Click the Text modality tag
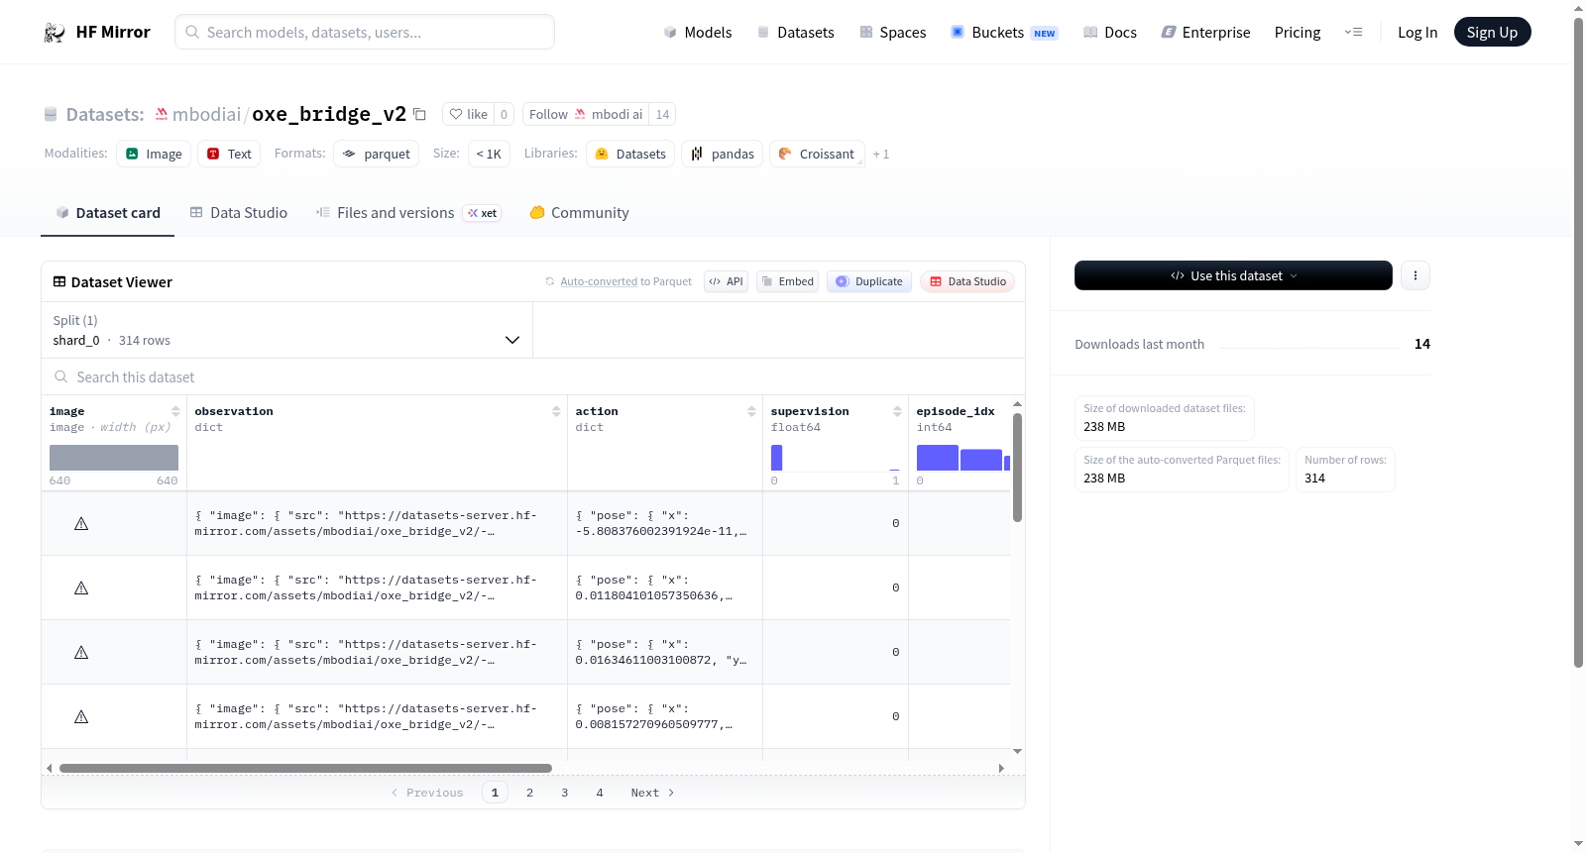 click(229, 154)
